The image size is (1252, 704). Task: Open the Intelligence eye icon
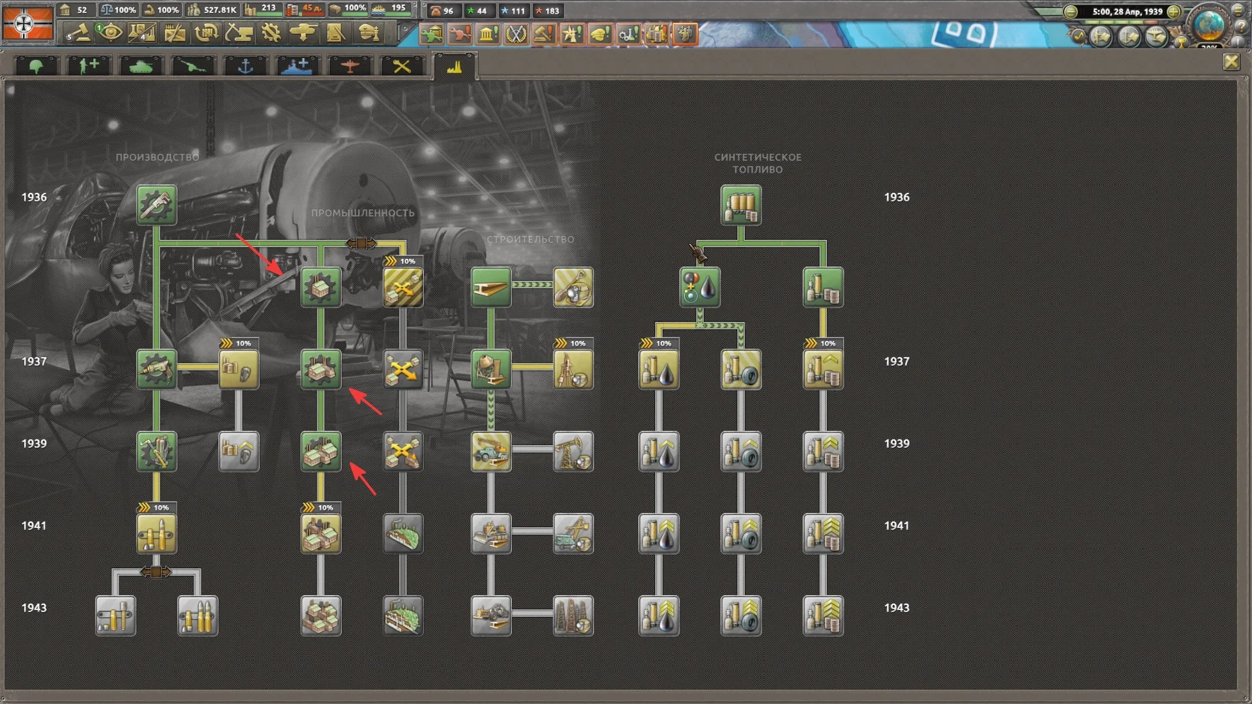(x=111, y=33)
